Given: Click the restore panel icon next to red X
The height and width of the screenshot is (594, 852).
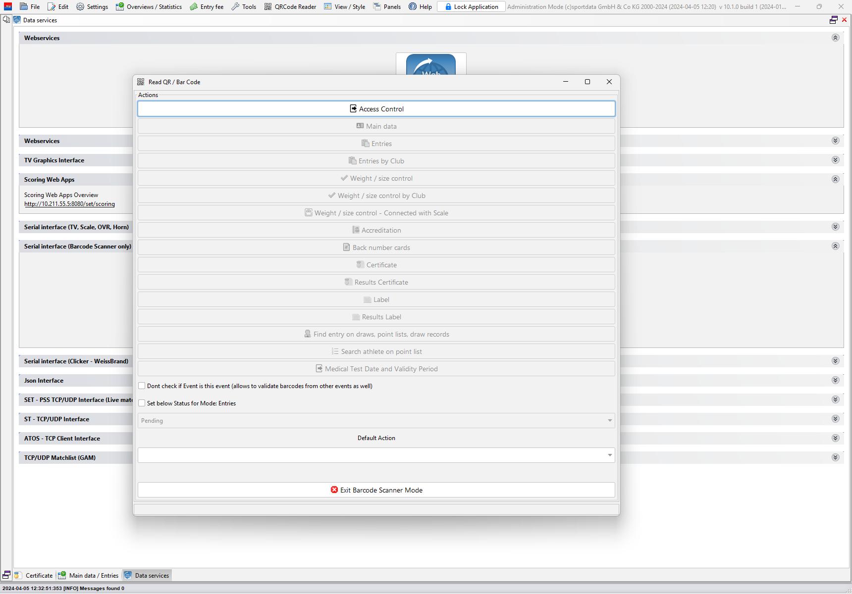Looking at the screenshot, I should point(834,20).
